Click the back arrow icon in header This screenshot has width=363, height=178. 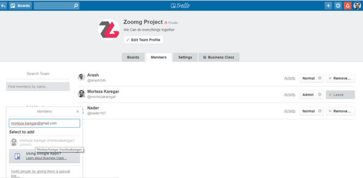(3, 6)
